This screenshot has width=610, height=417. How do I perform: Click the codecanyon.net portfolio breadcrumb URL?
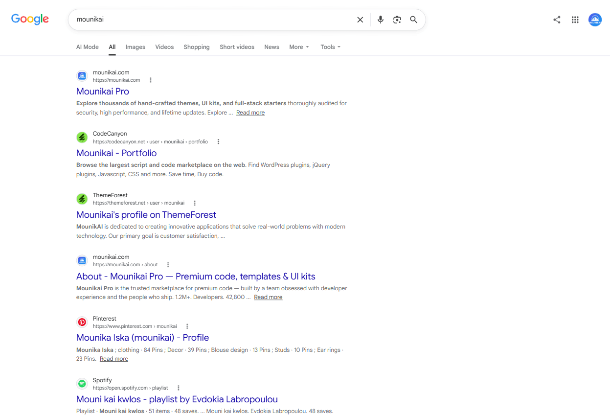tap(150, 141)
